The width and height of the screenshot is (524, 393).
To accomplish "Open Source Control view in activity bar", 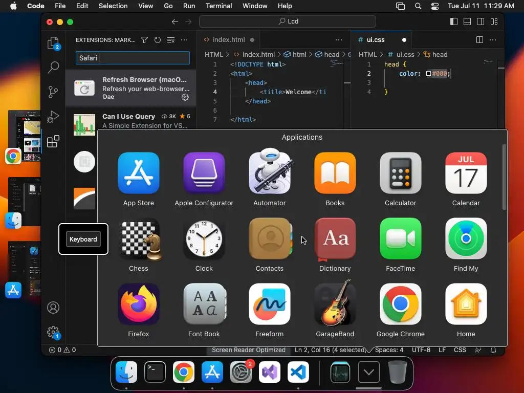I will click(x=53, y=92).
